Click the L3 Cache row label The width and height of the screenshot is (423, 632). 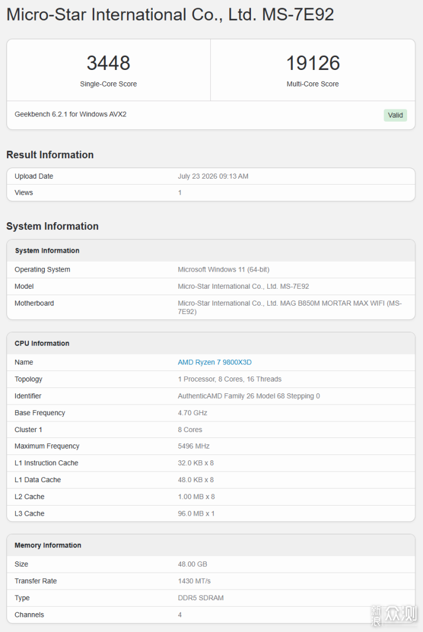[x=29, y=513]
